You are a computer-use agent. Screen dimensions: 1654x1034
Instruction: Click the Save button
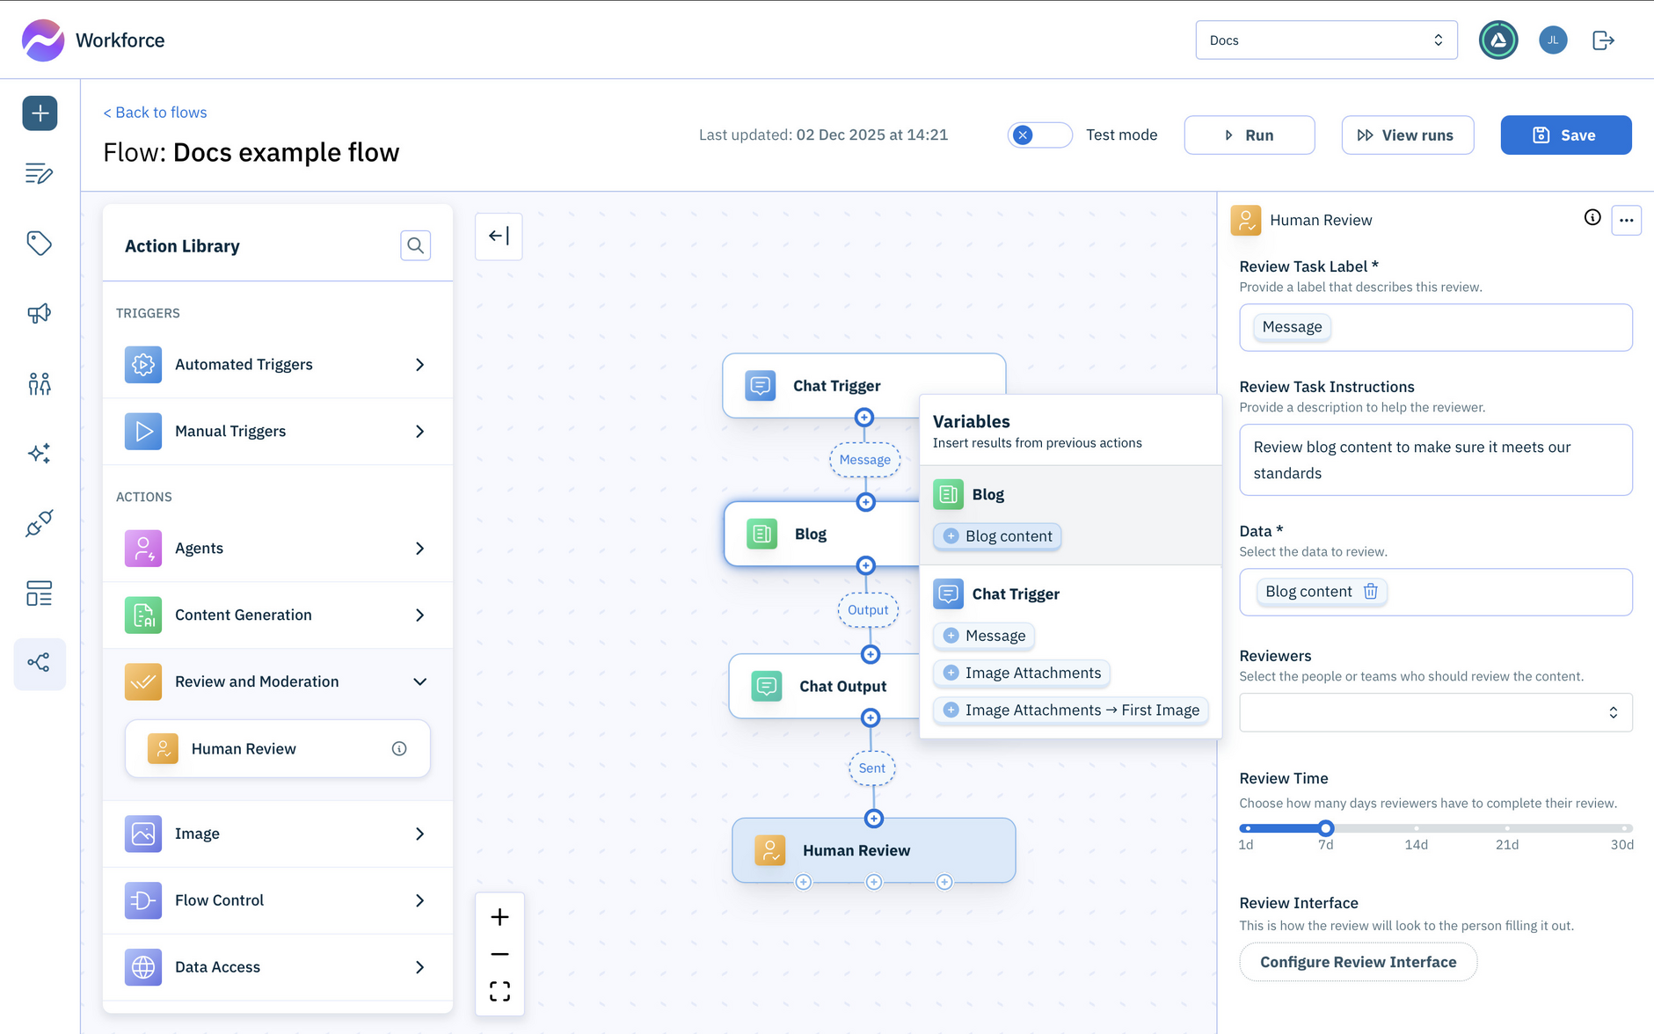[x=1565, y=135]
